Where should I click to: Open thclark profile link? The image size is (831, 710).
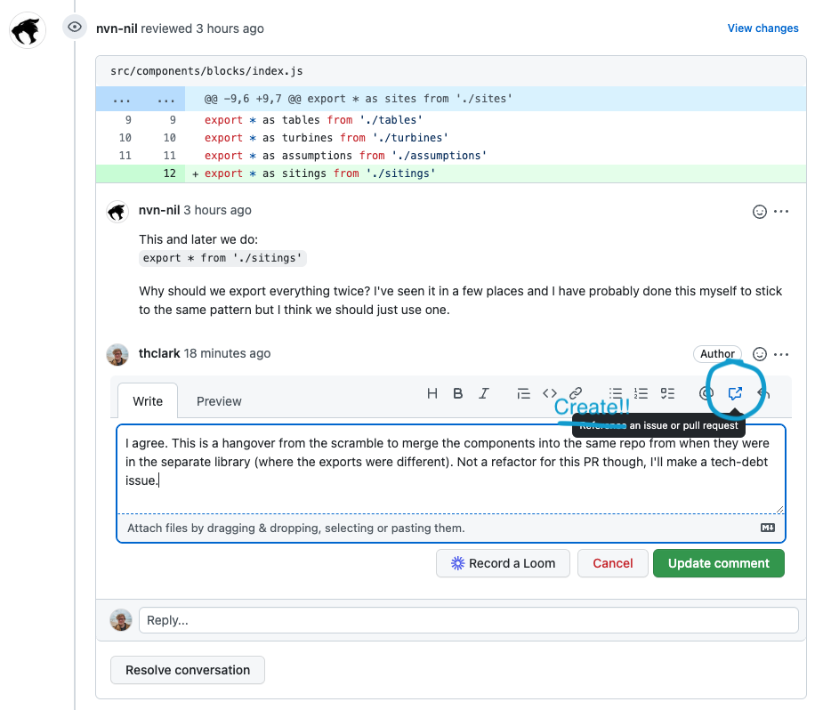click(x=159, y=353)
